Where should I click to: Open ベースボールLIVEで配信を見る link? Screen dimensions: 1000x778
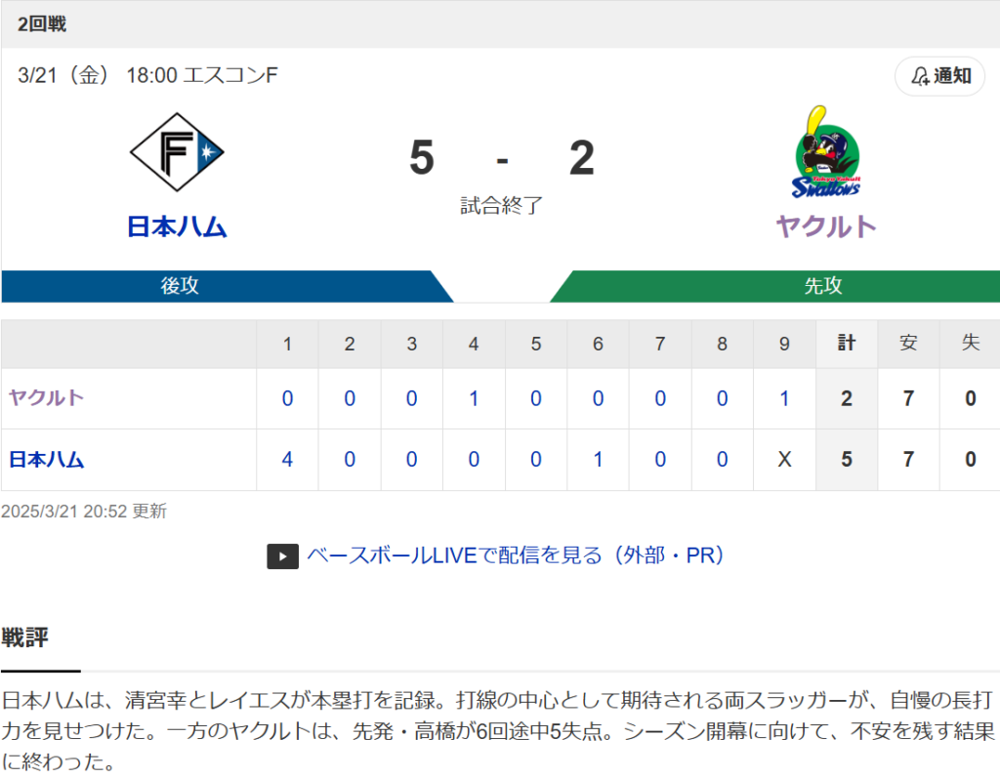coord(516,555)
